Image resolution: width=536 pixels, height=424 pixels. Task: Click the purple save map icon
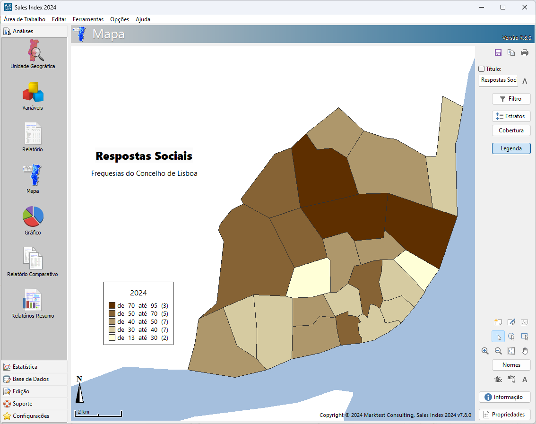click(x=498, y=52)
